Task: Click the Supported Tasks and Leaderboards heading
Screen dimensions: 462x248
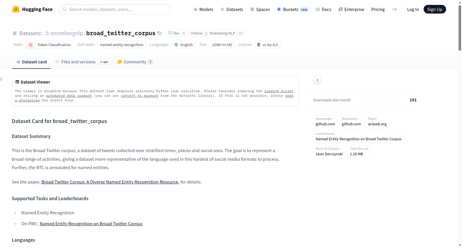Action: [x=50, y=198]
